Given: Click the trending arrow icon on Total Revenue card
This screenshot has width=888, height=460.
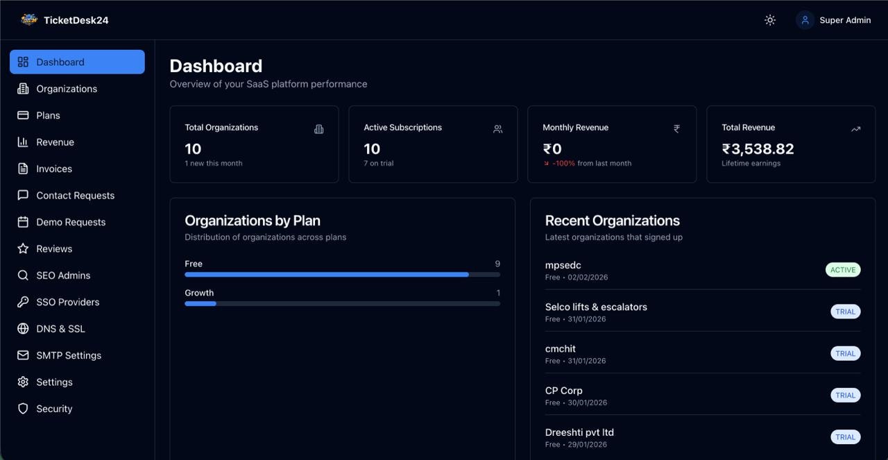Looking at the screenshot, I should [x=856, y=129].
